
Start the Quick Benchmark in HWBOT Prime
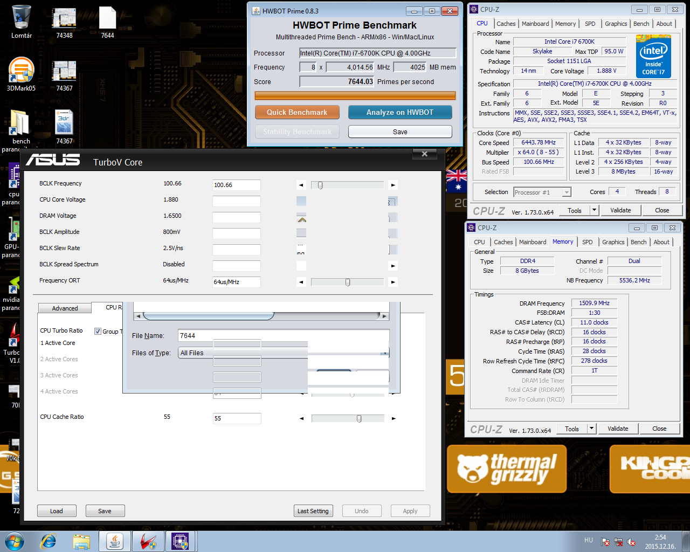(x=297, y=112)
